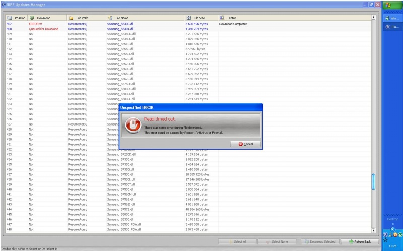The width and height of the screenshot is (403, 251).
Task: Select file Samsung_S7250D.dll
Action: (x=121, y=154)
